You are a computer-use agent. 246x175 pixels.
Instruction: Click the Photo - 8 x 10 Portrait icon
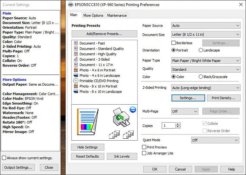(76, 86)
